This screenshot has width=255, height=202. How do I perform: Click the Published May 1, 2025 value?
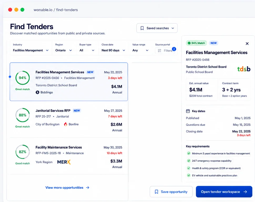point(242,118)
